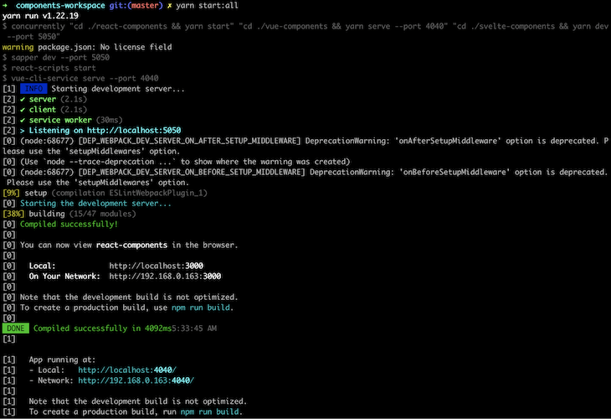Click the 'react-scripts start' line
The image size is (611, 419).
[x=49, y=68]
